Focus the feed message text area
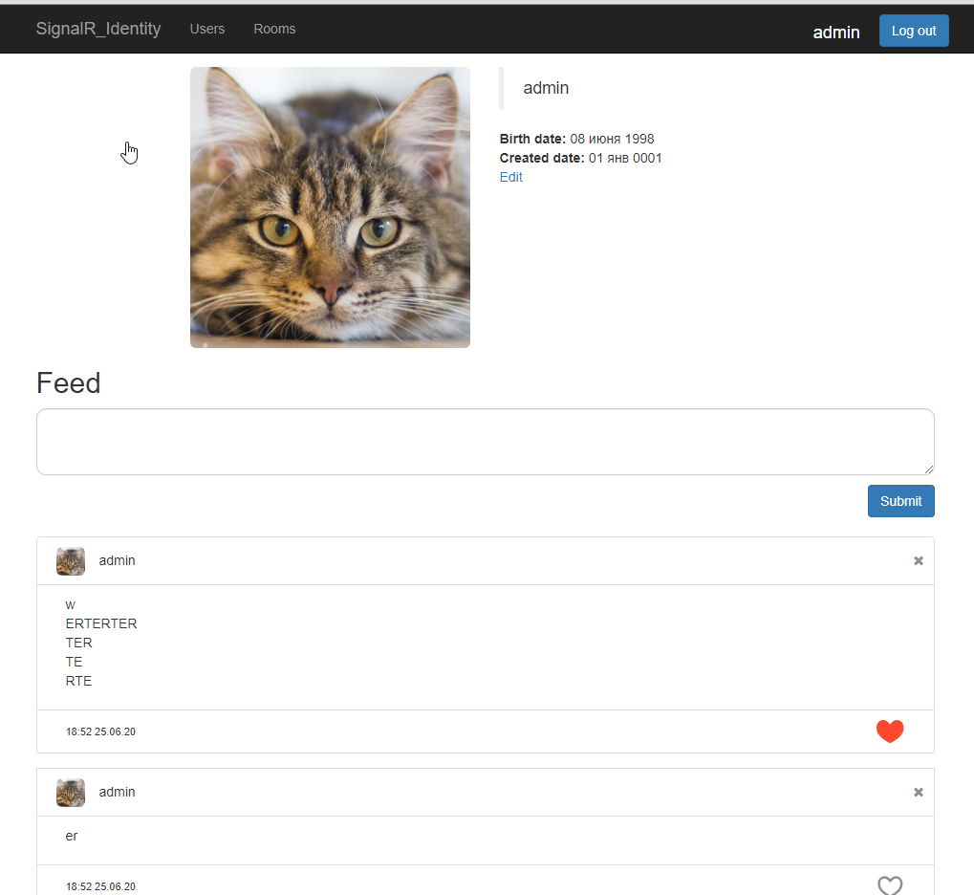Viewport: 974px width, 895px height. coord(485,441)
